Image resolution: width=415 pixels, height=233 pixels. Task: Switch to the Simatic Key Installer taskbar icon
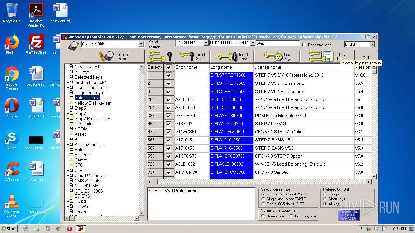point(80,229)
